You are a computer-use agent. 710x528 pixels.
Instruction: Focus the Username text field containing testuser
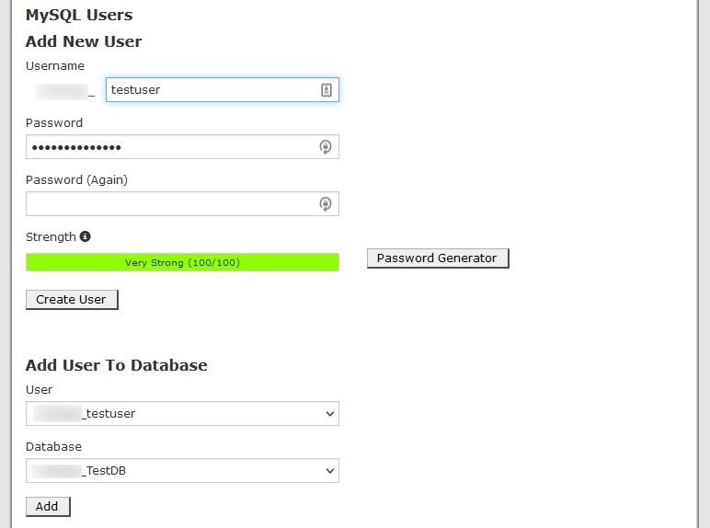click(x=212, y=90)
